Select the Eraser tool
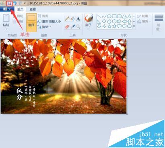Screen dimensions: 165x148 click(x=67, y=26)
